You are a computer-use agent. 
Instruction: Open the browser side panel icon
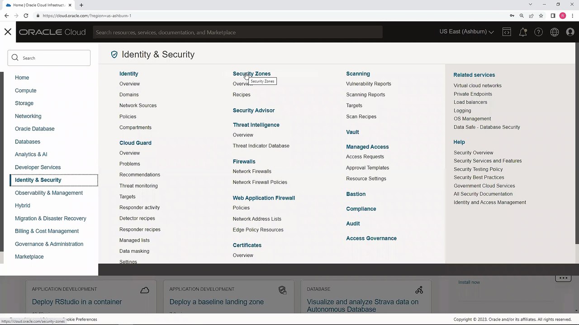tap(553, 15)
